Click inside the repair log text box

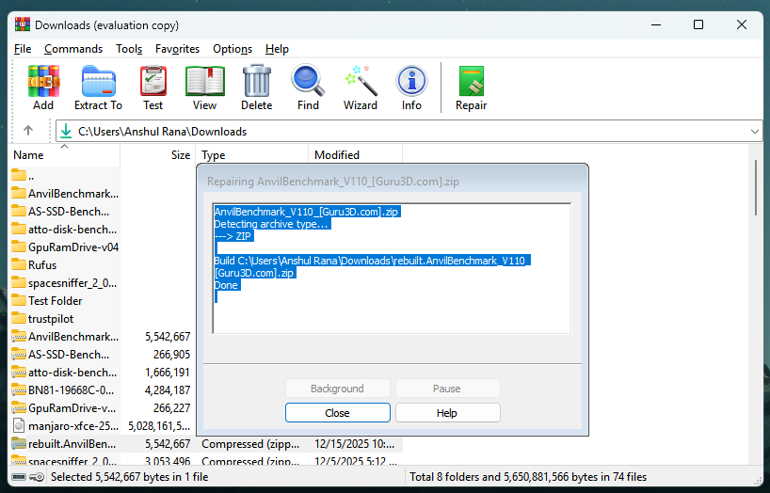[x=392, y=268]
